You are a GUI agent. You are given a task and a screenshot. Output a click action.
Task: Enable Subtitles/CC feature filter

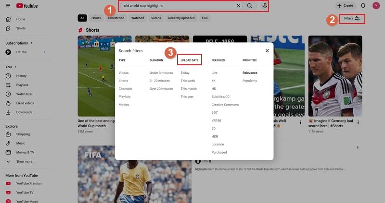pyautogui.click(x=220, y=96)
